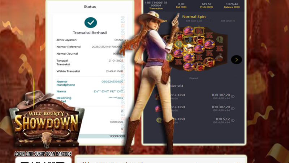Open info icon on purple hat payout row
Viewport: 289px width, 163px height.
pos(233,108)
